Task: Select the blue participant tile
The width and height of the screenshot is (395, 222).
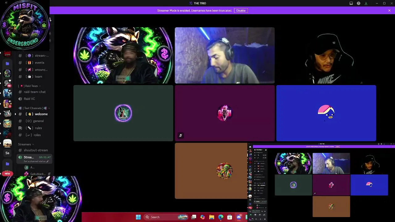Action: tap(326, 113)
